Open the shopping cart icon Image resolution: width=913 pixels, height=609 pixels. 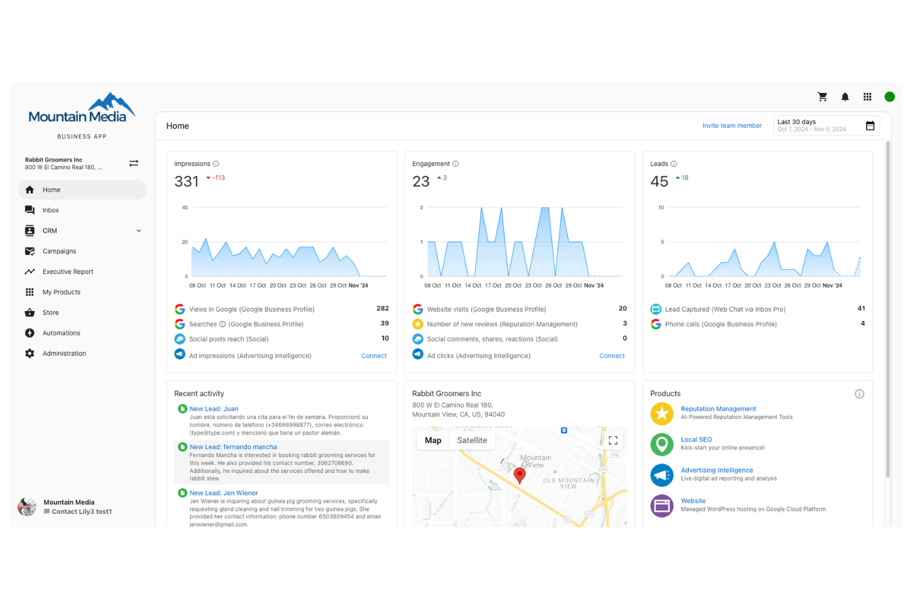(822, 97)
